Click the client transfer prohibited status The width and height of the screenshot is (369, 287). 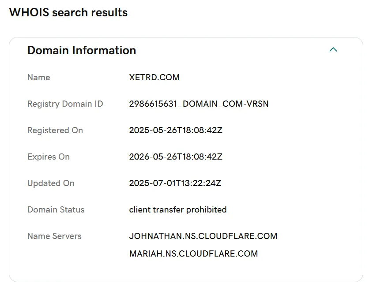coord(177,210)
